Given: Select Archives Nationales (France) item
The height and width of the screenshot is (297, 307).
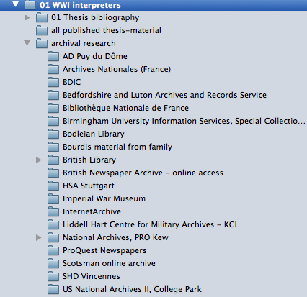Looking at the screenshot, I should click(x=117, y=69).
